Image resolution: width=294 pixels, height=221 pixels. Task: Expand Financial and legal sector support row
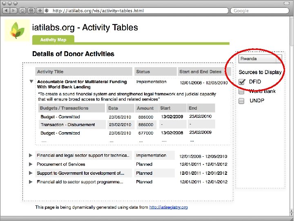click(30, 156)
